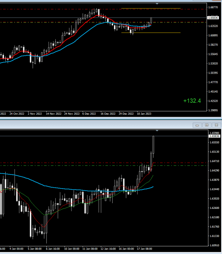This screenshot has width=222, height=254.
Task: Click the 1.65130 price scale label
Action: click(214, 152)
